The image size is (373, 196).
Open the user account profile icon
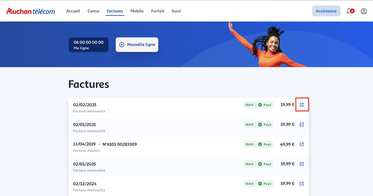[x=363, y=11]
